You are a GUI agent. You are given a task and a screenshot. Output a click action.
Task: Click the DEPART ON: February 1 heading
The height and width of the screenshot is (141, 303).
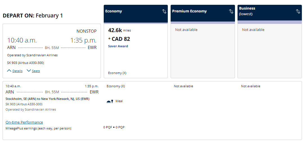pyautogui.click(x=33, y=16)
